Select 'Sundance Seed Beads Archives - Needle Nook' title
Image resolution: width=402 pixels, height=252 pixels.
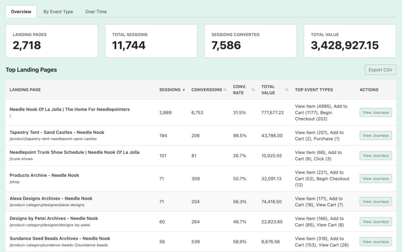tap(60, 238)
